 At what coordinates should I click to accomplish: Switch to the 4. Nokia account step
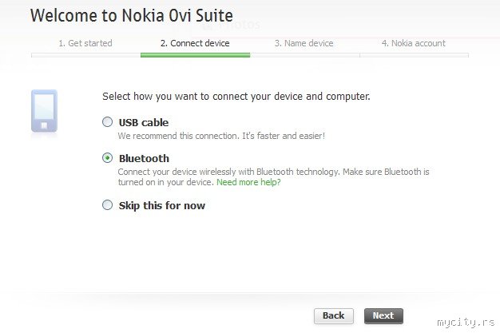tap(414, 43)
